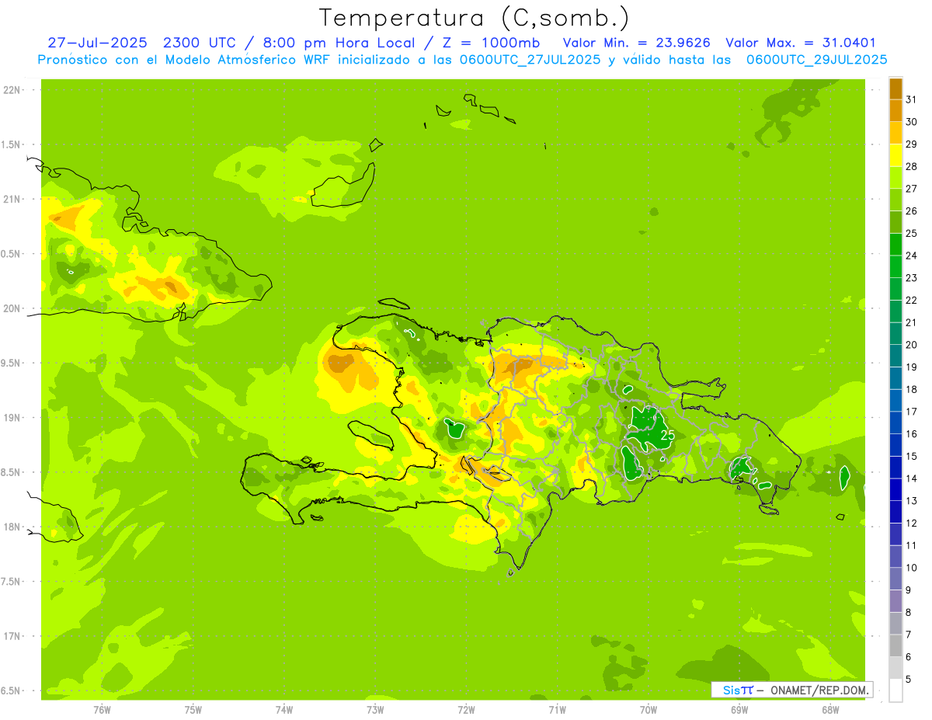The height and width of the screenshot is (720, 932).
Task: Select valid-until time "0600UTC_29JUL2025"
Action: pyautogui.click(x=817, y=60)
